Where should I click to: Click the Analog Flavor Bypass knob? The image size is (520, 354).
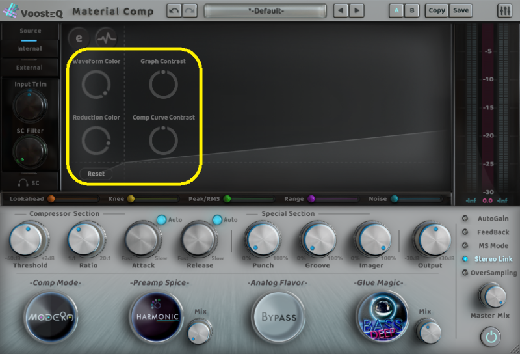pyautogui.click(x=278, y=317)
